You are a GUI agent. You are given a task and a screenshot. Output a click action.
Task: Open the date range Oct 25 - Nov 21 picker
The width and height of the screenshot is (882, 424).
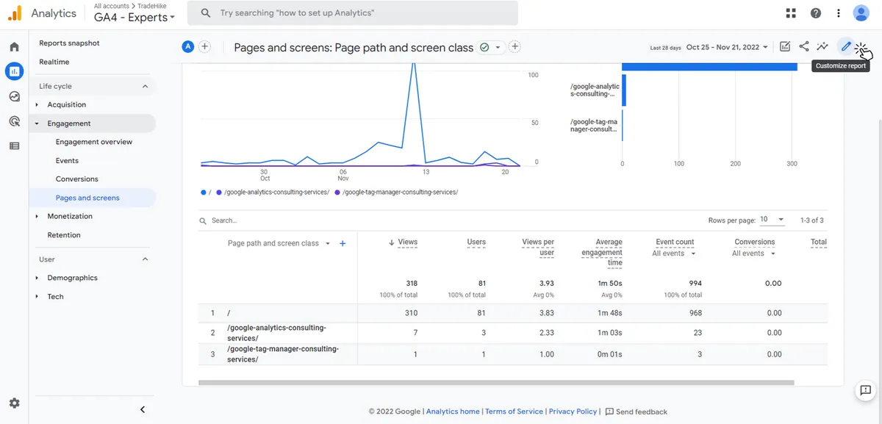point(727,47)
